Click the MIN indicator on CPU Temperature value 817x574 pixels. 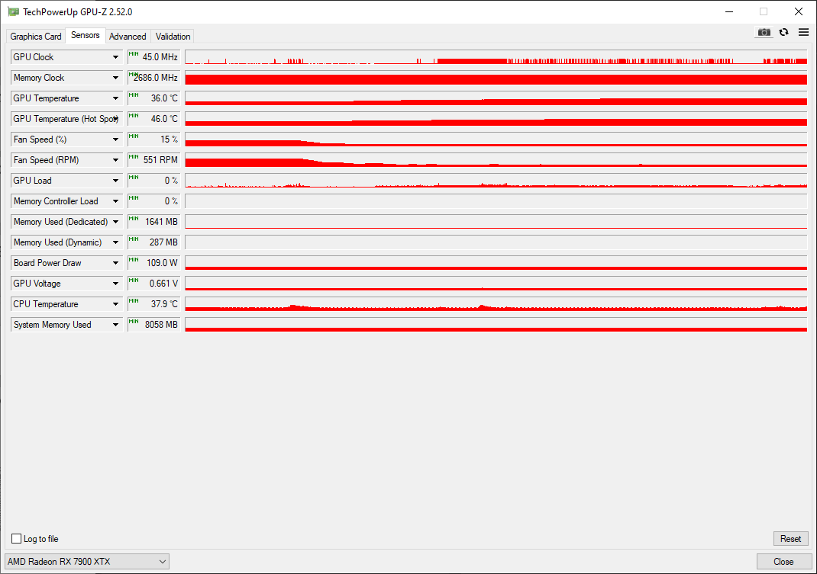134,301
